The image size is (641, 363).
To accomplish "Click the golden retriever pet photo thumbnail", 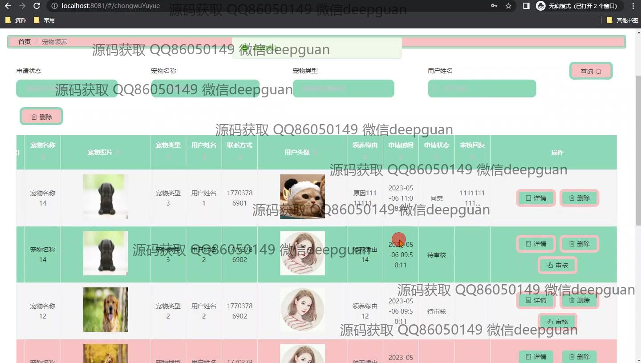I will click(x=105, y=310).
